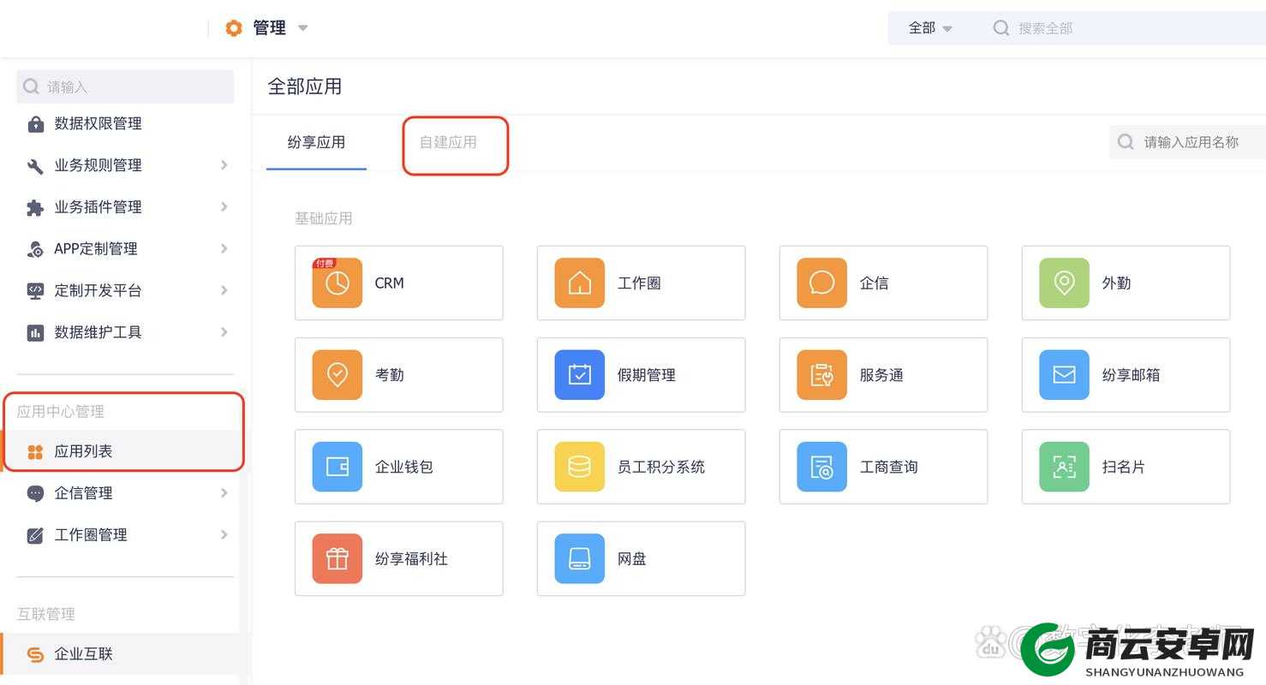This screenshot has height=685, width=1266.
Task: Click the puzzle icon for 业务插件管理
Action: tap(35, 207)
